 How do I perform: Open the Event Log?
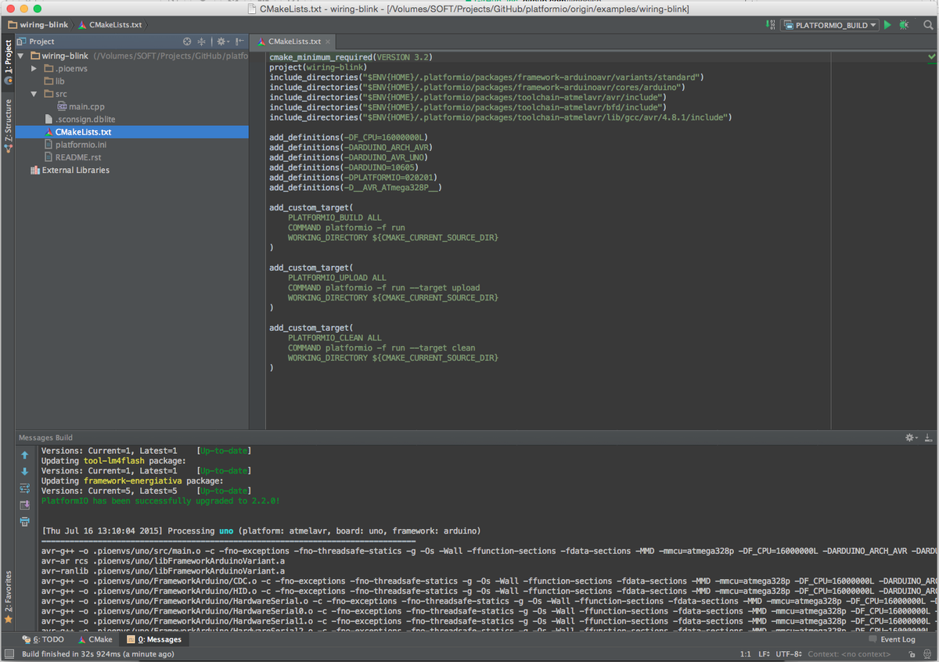point(892,639)
